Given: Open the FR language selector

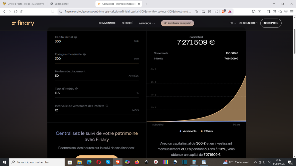Looking at the screenshot, I should [233, 23].
